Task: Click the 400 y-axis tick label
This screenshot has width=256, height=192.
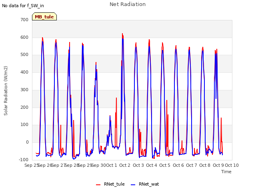Action: (x=24, y=72)
